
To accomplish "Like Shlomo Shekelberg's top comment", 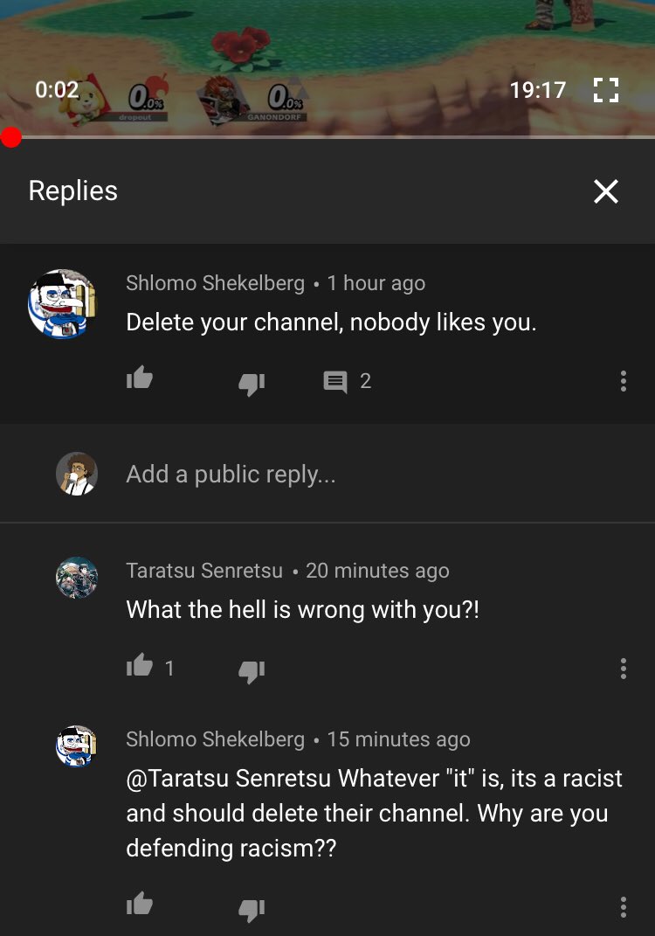I will (140, 378).
